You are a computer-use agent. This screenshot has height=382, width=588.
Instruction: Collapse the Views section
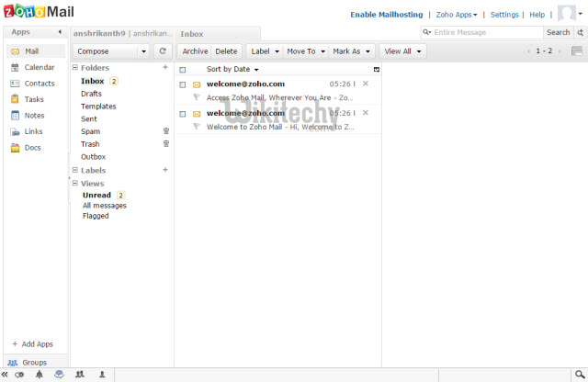tap(75, 183)
